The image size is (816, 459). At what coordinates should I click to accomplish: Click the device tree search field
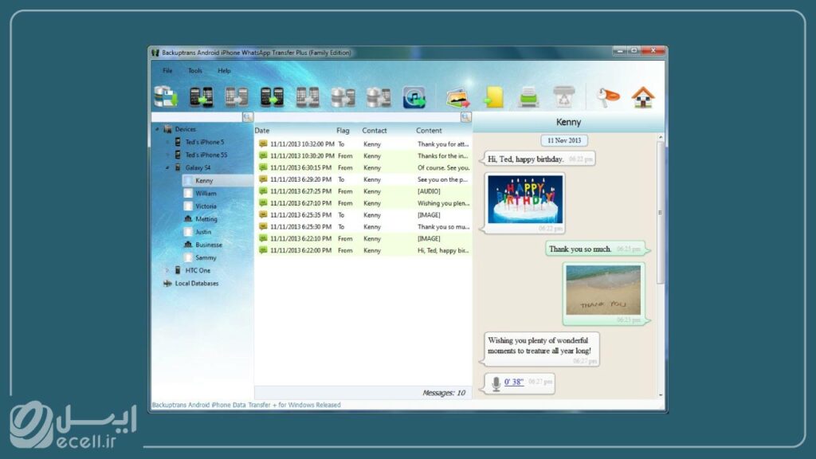click(x=197, y=117)
